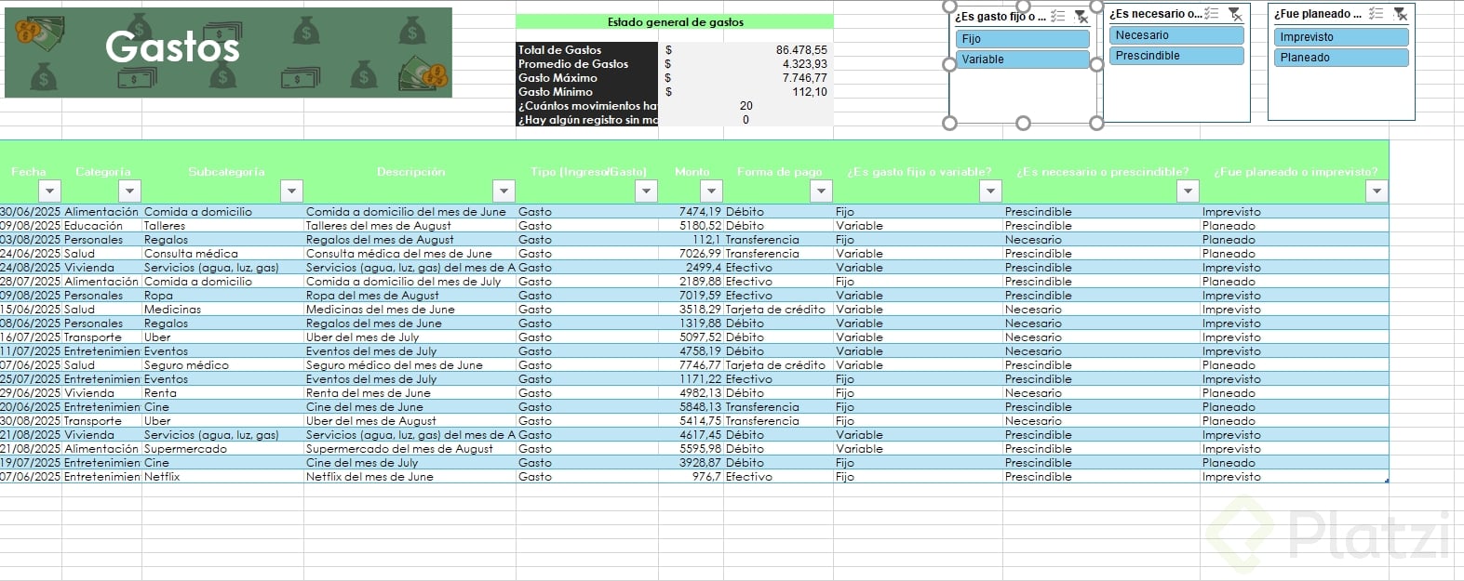Filter by Necesario in the slicer
Screen dimensions: 1464x581
(1176, 35)
